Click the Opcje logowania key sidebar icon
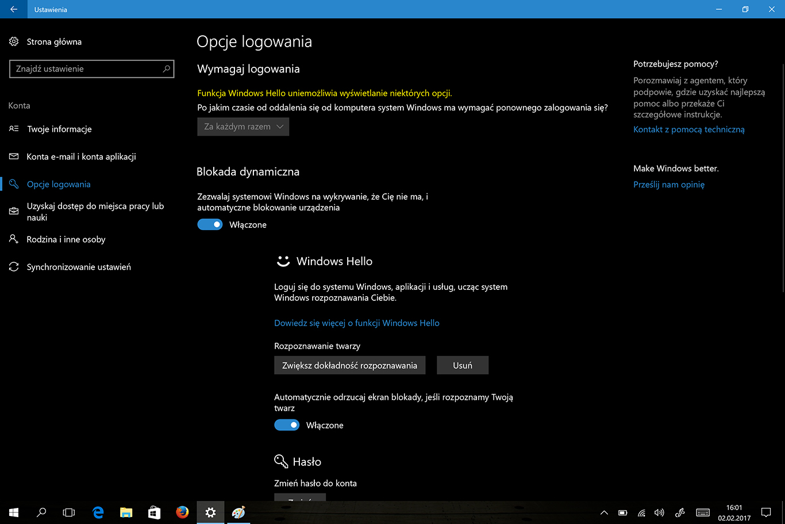This screenshot has height=524, width=785. (14, 184)
